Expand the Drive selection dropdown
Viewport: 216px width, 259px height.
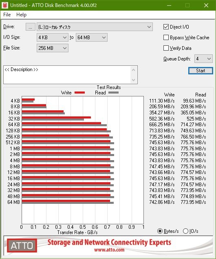pos(95,27)
